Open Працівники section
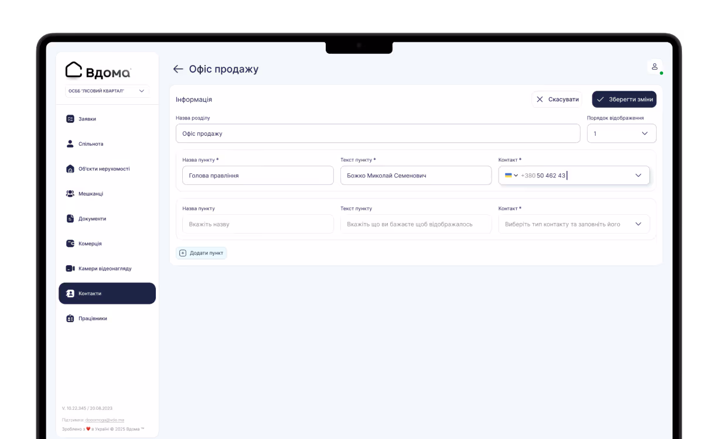Image resolution: width=720 pixels, height=439 pixels. click(x=107, y=318)
